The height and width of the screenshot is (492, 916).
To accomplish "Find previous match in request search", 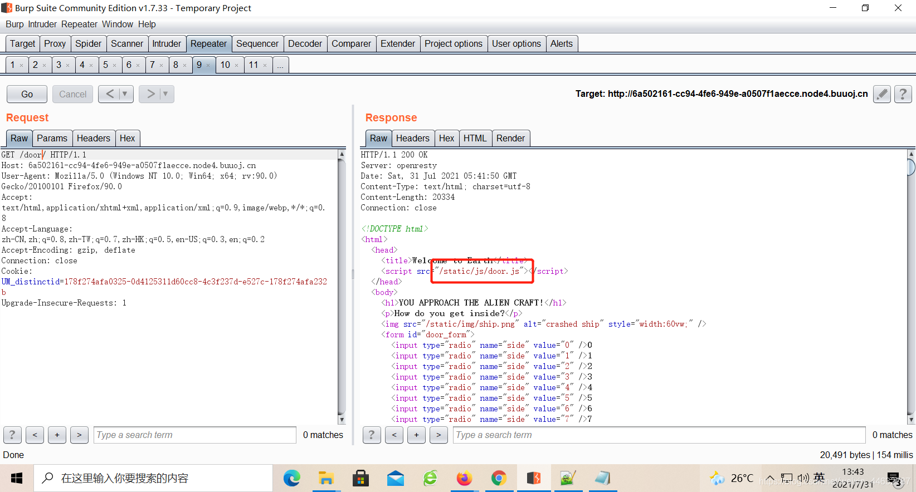I will point(35,435).
